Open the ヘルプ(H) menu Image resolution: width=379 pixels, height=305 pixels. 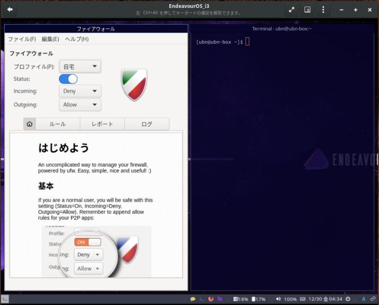[x=77, y=39]
